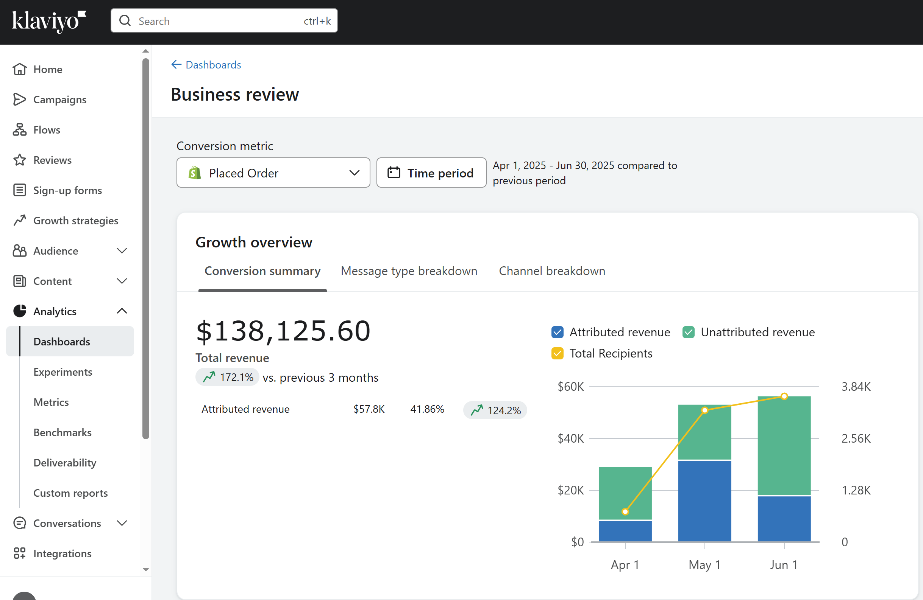The image size is (923, 600).
Task: Click the Flows diagram icon
Action: pyautogui.click(x=19, y=130)
